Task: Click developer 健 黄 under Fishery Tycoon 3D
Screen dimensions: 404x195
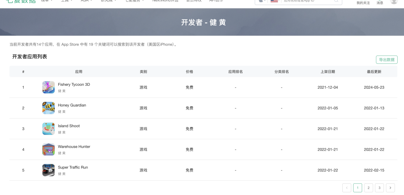Action: pos(62,91)
